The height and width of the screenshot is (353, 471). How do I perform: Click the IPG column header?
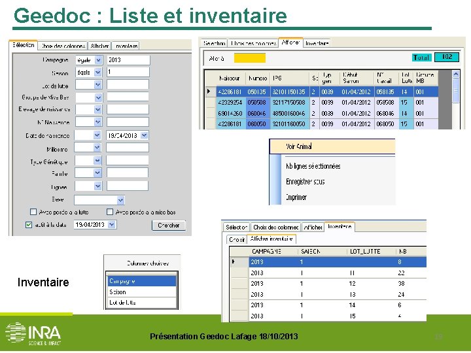[290, 78]
